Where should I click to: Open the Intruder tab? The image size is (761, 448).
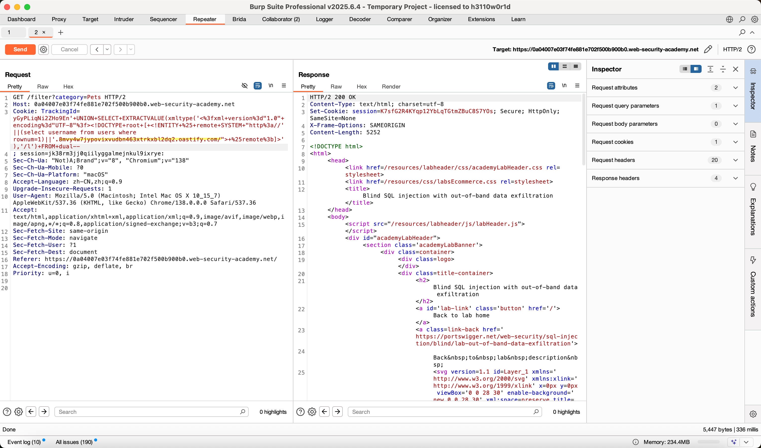(x=124, y=19)
